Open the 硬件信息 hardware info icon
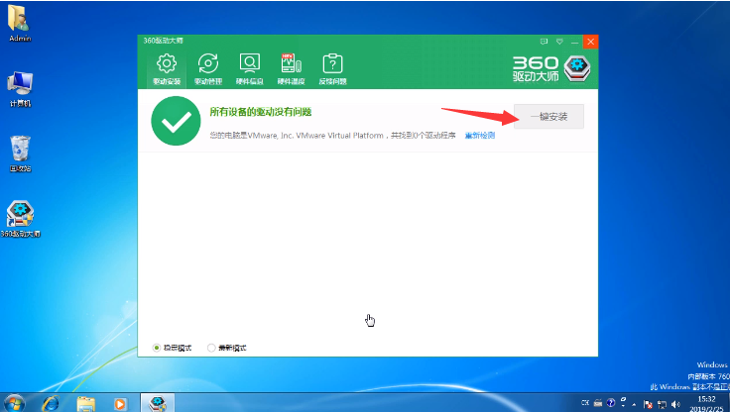The image size is (730, 412). (249, 68)
